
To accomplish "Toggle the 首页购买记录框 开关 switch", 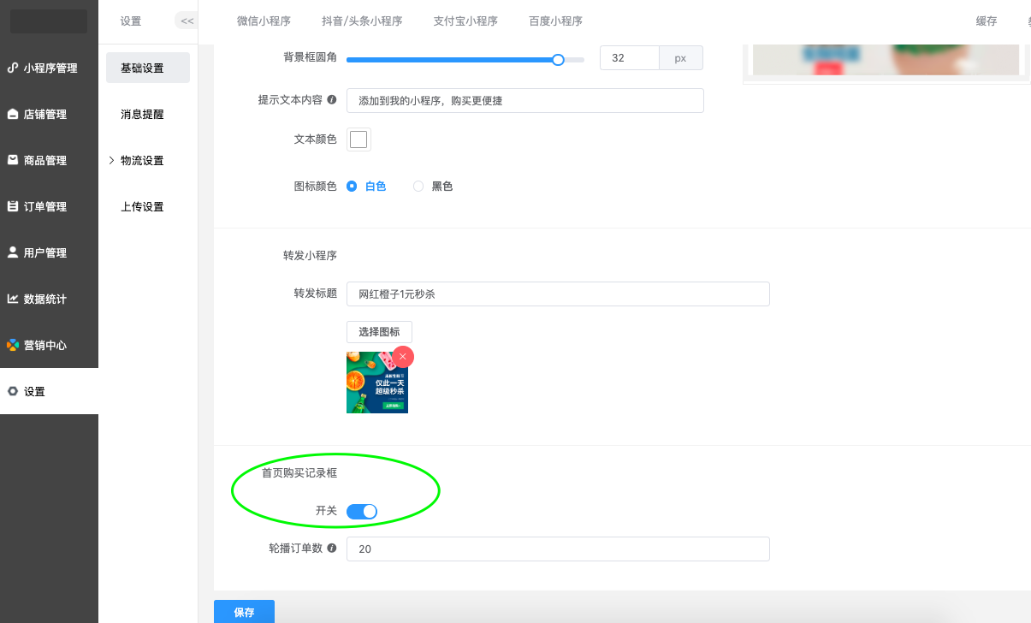I will click(362, 511).
